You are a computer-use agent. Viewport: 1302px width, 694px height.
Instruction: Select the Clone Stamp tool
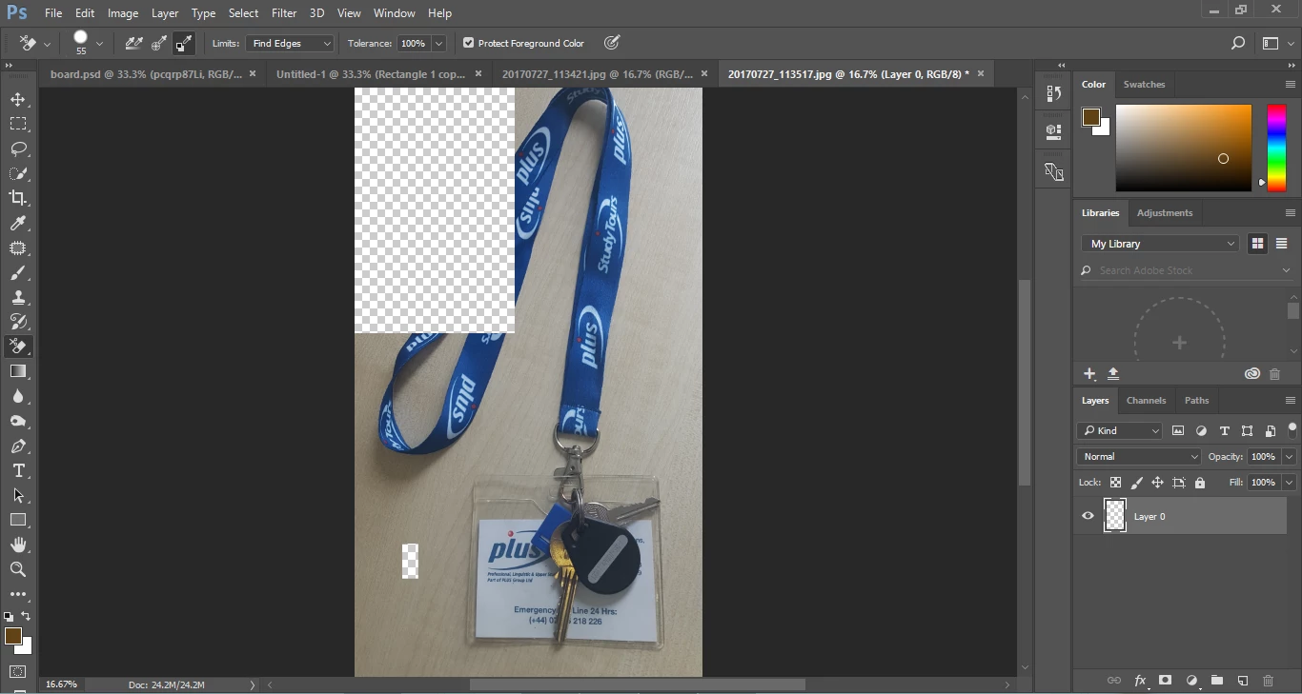point(18,298)
